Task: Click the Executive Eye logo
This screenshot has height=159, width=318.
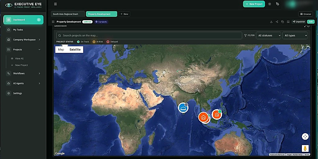Action: pos(24,5)
